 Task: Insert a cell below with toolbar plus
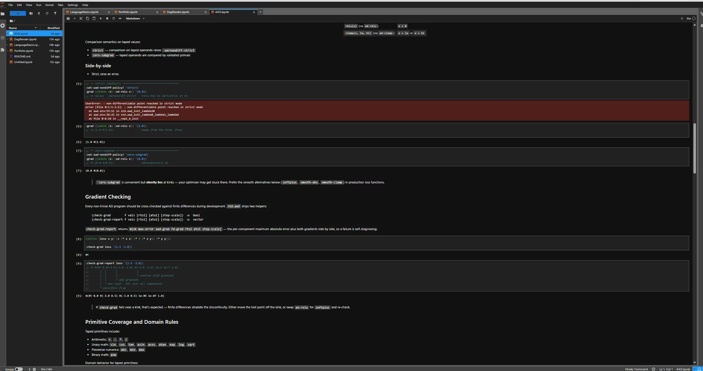[74, 18]
